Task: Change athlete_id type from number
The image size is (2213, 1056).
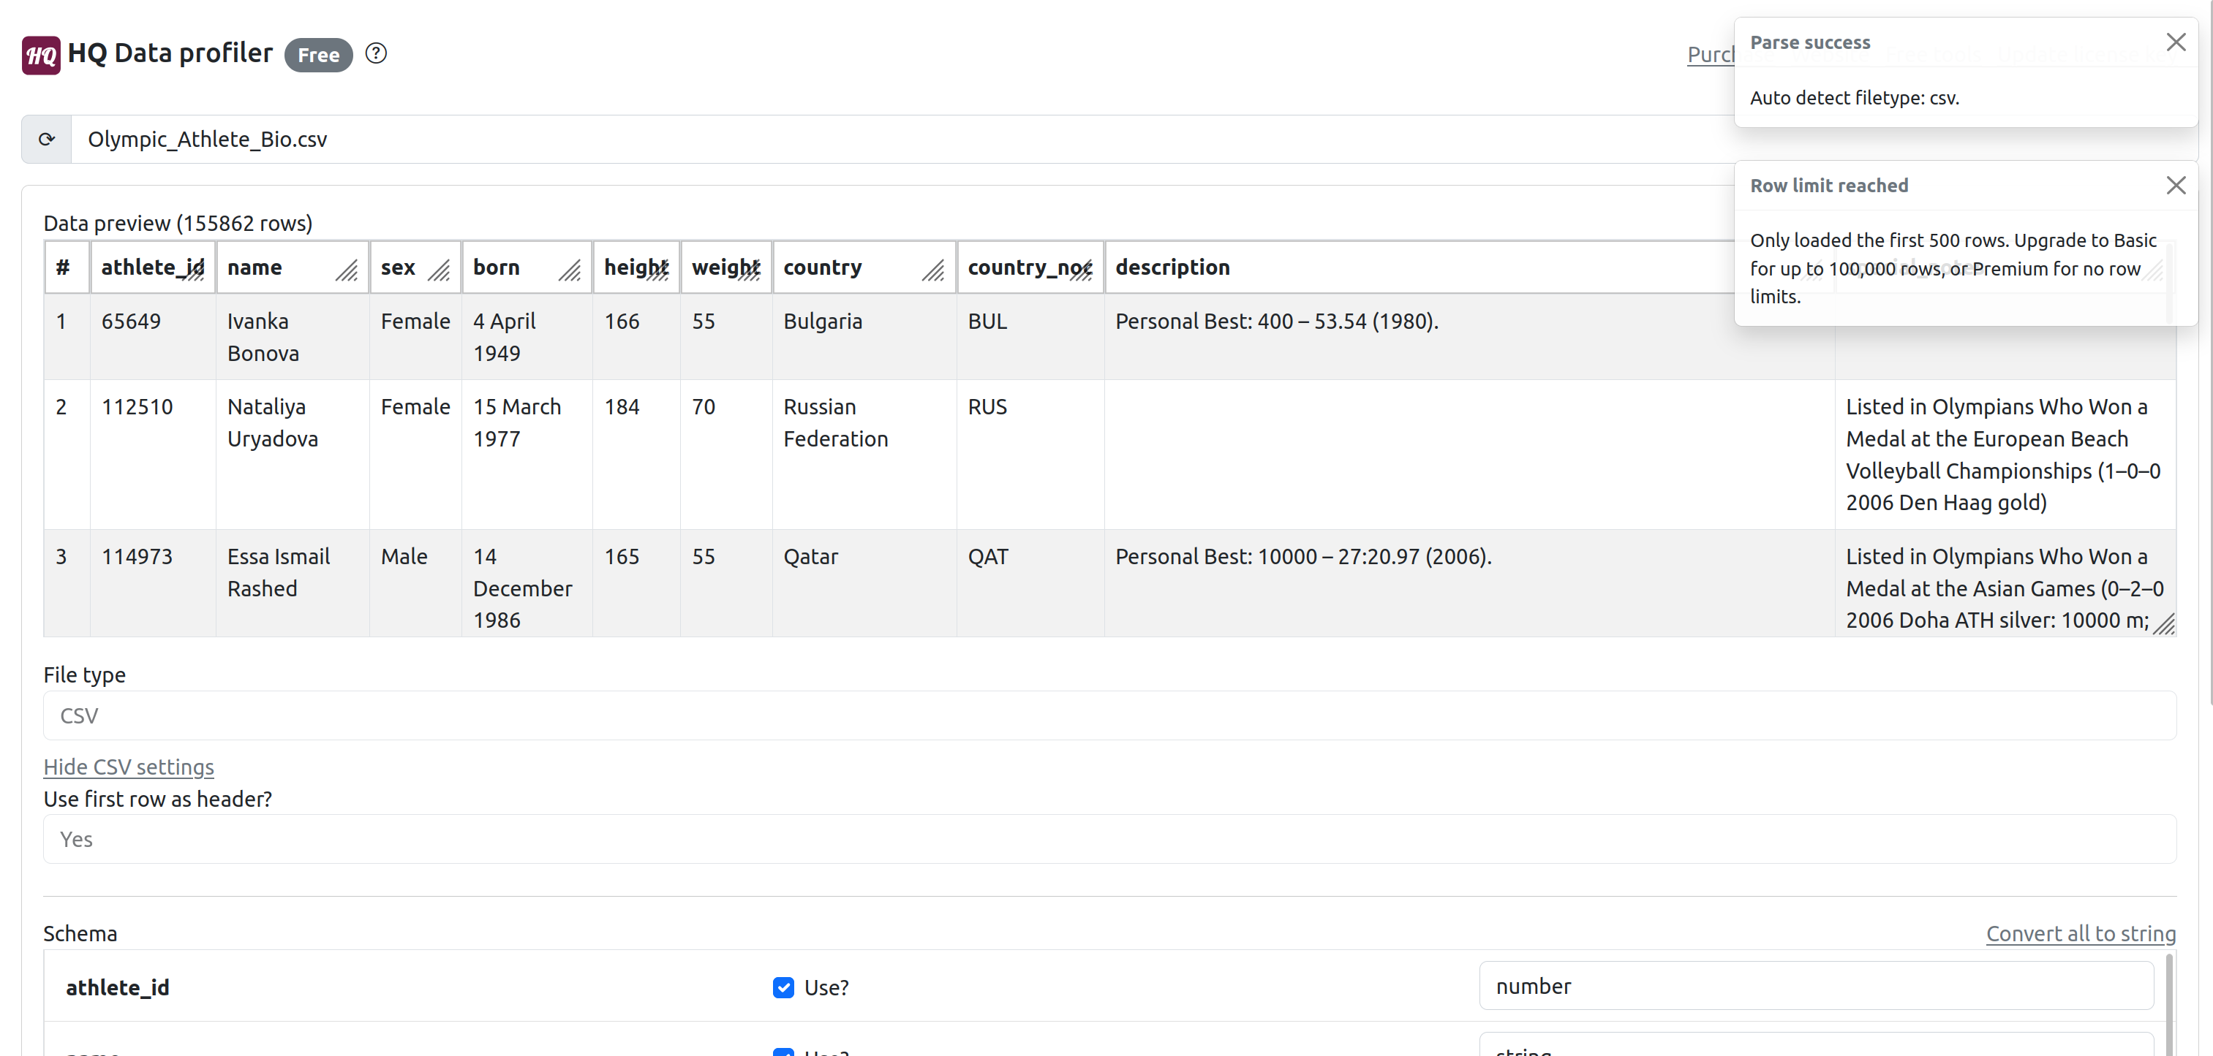Action: pyautogui.click(x=1815, y=986)
